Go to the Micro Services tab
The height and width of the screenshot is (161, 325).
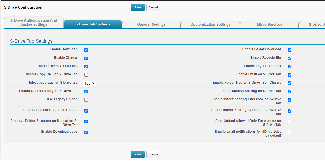pyautogui.click(x=269, y=25)
